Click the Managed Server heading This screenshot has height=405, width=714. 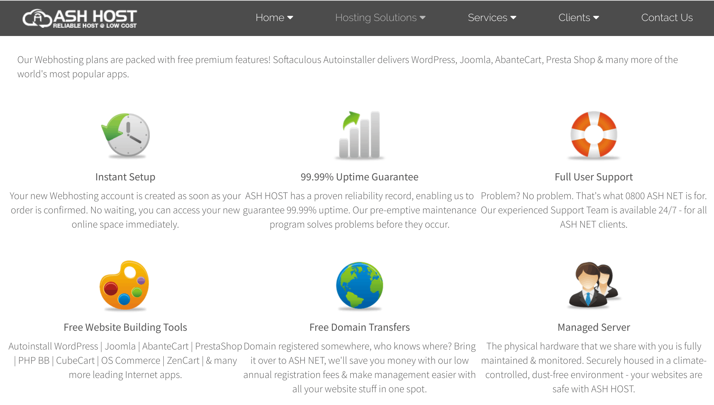pos(593,327)
